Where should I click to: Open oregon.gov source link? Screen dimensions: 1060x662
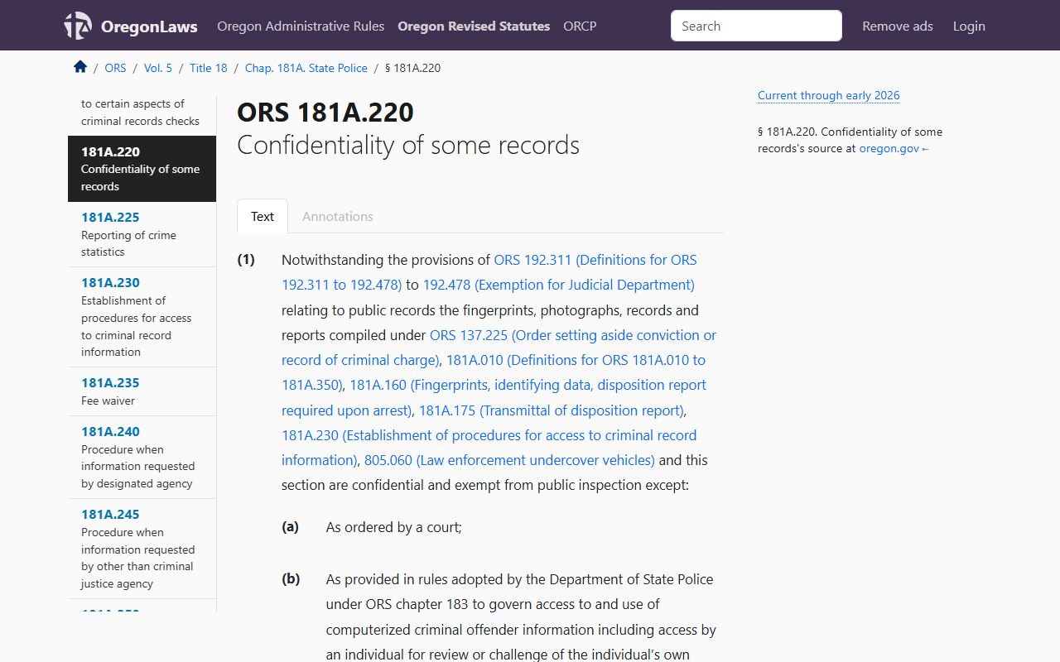(894, 149)
